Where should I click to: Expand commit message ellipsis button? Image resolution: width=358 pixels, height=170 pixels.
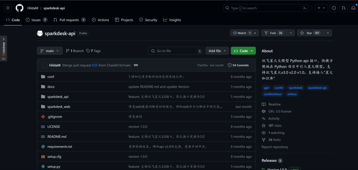click(x=136, y=65)
